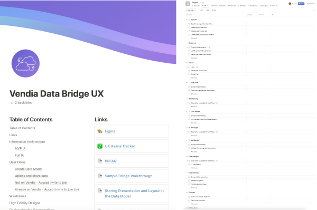Mark Design Plan task complete

click(189, 74)
